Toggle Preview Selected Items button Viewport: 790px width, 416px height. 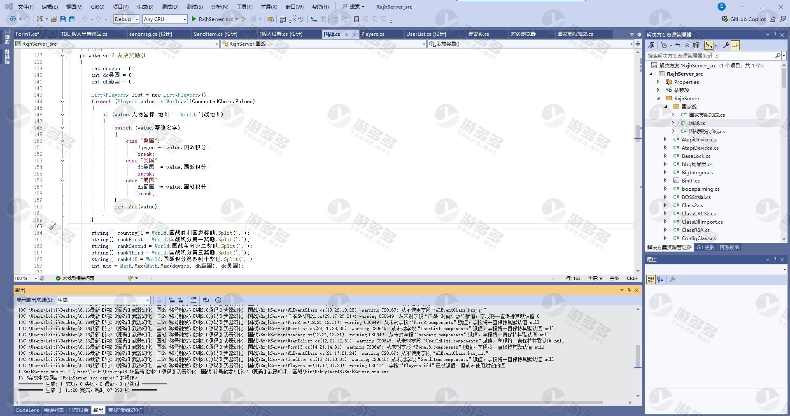735,45
